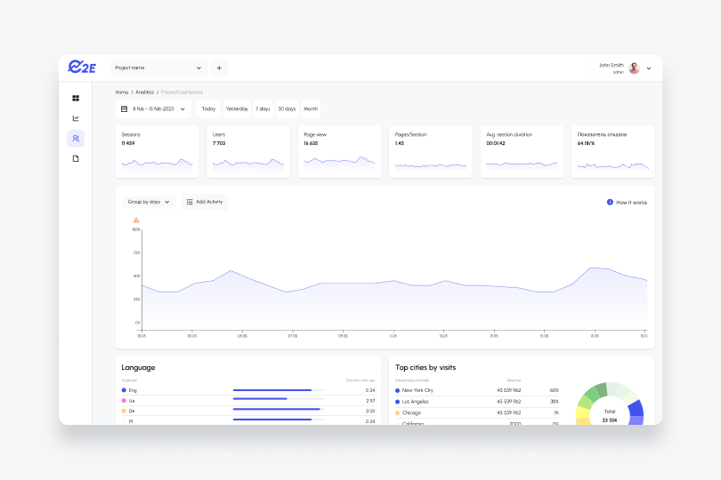Open the 8 feb - 15 feb 2023 date picker
Viewport: 721px width, 480px height.
point(153,109)
